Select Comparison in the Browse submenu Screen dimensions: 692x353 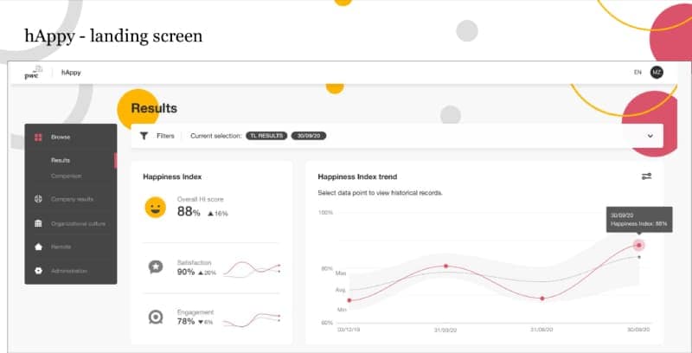click(x=66, y=176)
